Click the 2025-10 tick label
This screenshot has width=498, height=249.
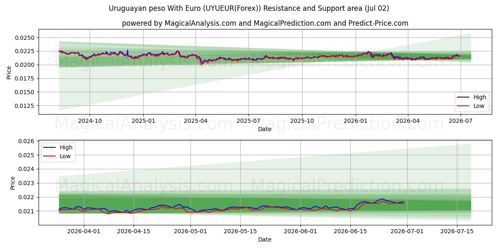click(x=302, y=121)
